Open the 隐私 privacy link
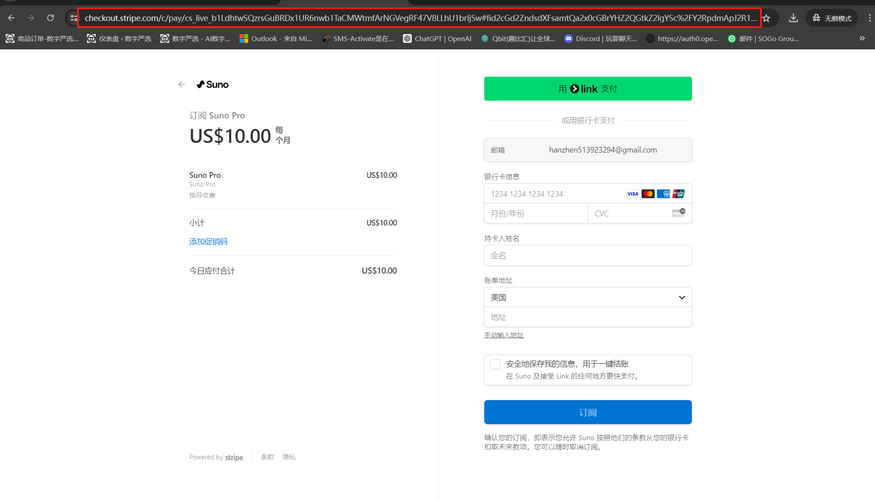 [289, 457]
